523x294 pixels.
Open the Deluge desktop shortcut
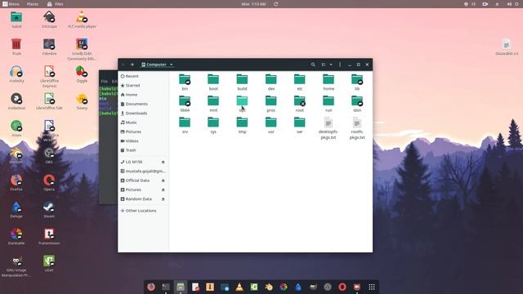point(16,210)
